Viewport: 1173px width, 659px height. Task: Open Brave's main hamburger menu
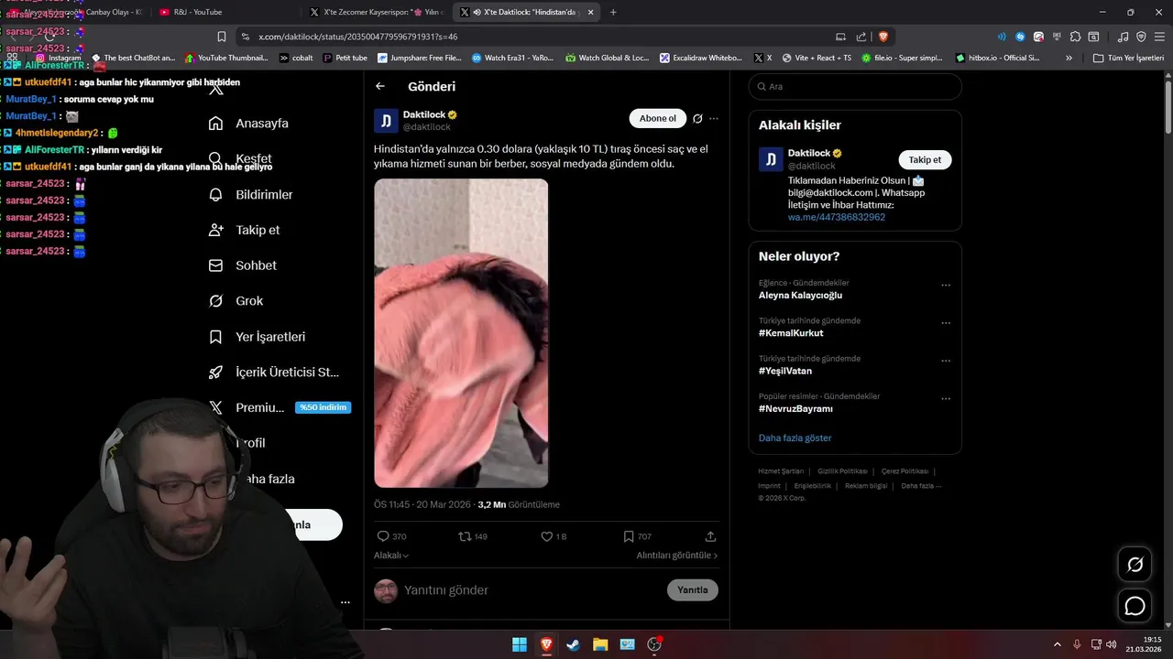tap(1159, 37)
